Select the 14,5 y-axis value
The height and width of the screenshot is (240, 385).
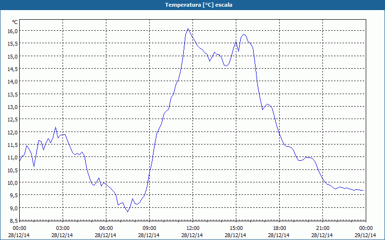tap(13, 69)
